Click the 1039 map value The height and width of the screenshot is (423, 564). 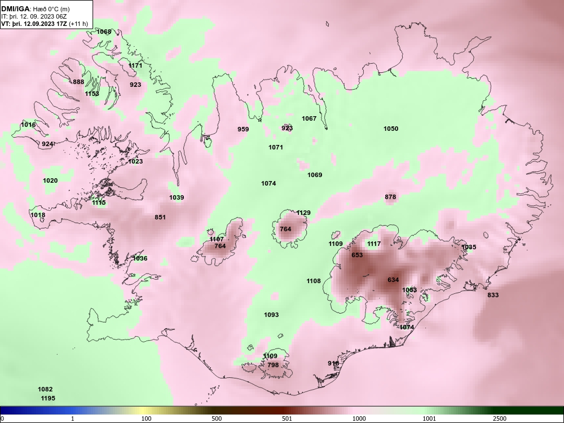click(177, 197)
